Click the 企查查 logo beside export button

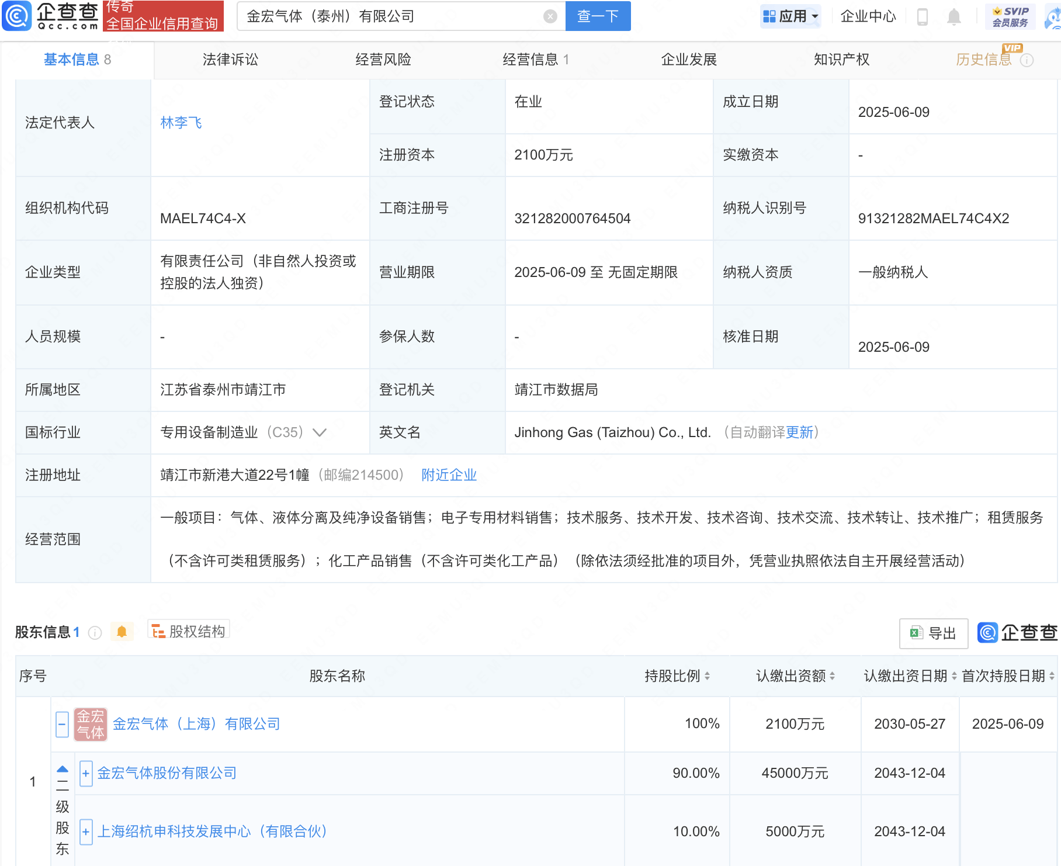coord(1018,632)
